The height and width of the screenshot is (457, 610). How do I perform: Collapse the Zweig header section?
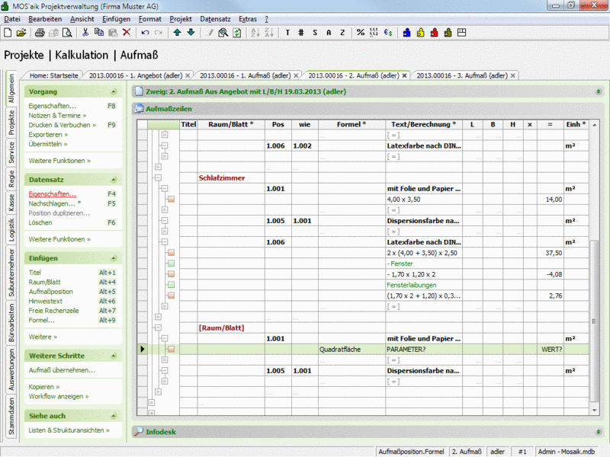pyautogui.click(x=599, y=91)
